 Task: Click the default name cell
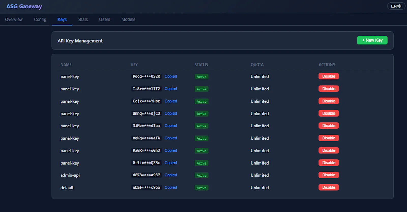coord(67,188)
